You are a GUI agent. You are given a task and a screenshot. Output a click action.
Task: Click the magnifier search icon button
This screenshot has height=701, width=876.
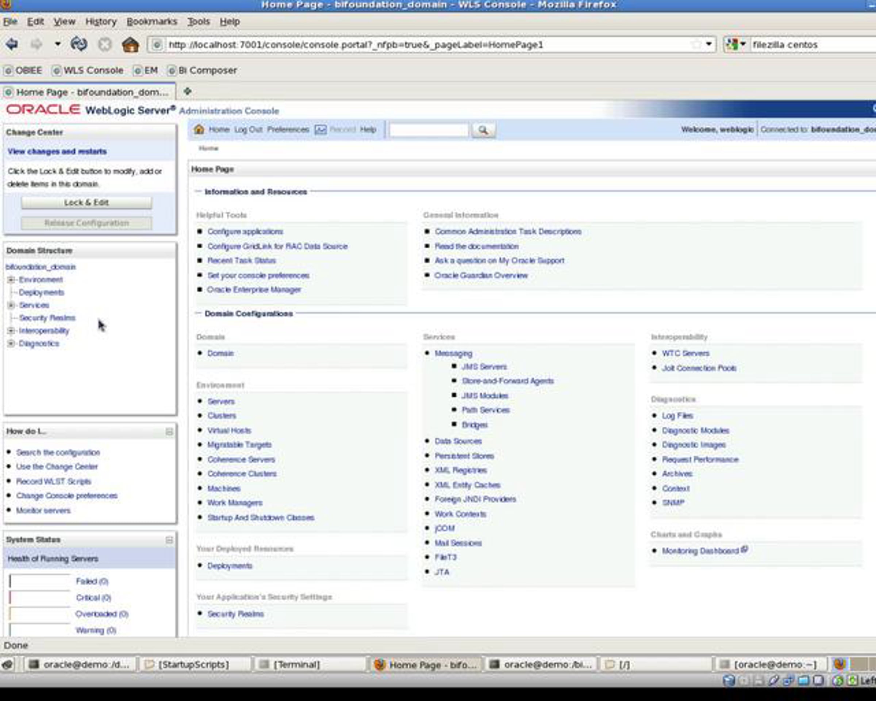coord(483,130)
